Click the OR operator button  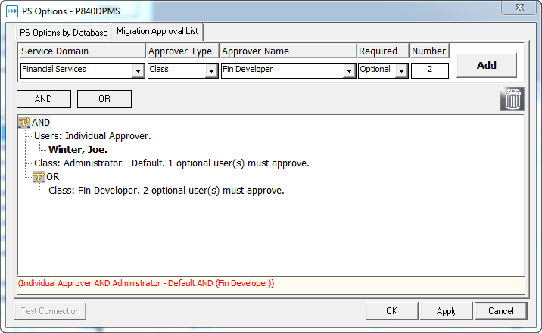(104, 99)
